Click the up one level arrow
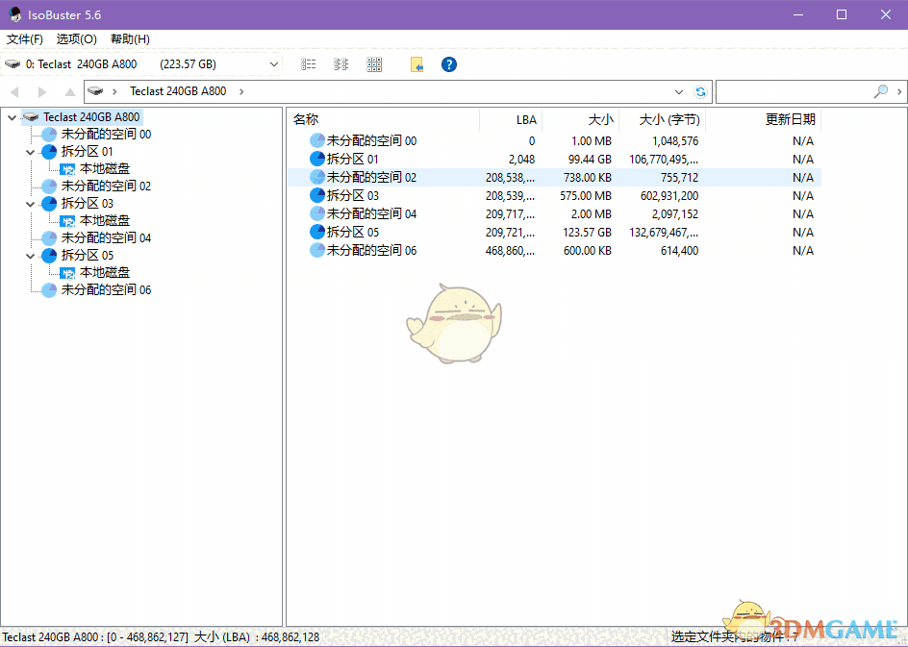908x647 pixels. 68,91
